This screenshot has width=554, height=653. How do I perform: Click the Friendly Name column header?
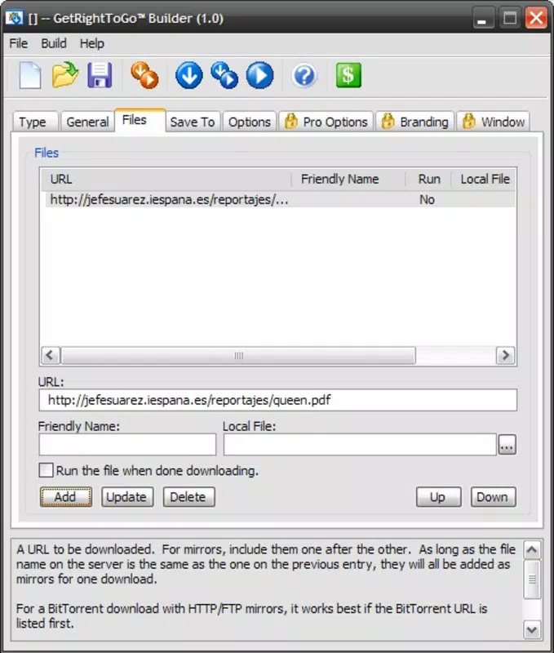(348, 179)
